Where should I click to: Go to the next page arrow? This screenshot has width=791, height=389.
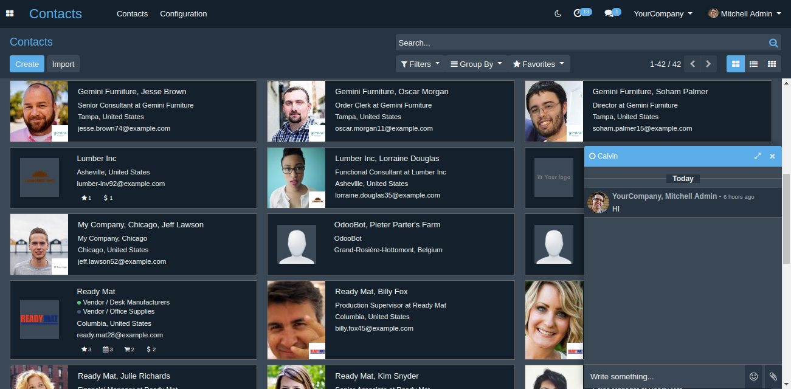[708, 64]
